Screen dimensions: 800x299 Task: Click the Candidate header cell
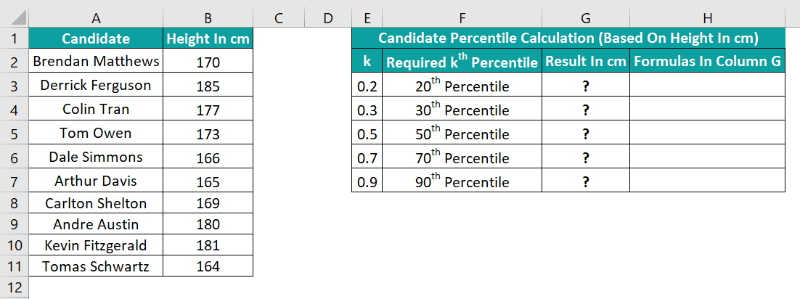point(96,38)
